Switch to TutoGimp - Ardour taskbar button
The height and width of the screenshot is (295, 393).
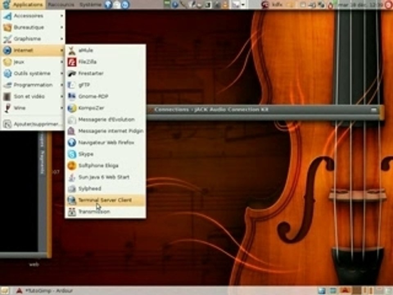45,291
